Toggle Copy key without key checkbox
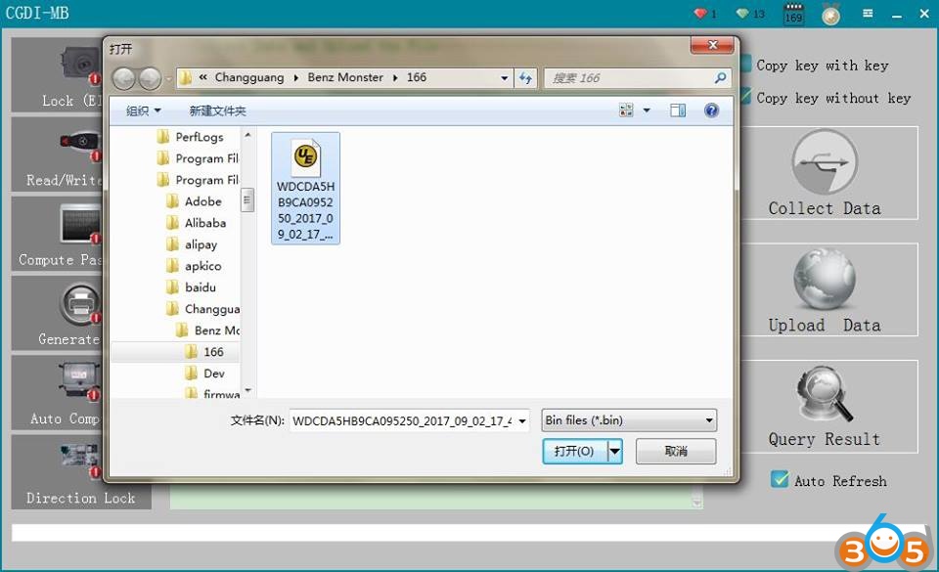 click(x=748, y=97)
